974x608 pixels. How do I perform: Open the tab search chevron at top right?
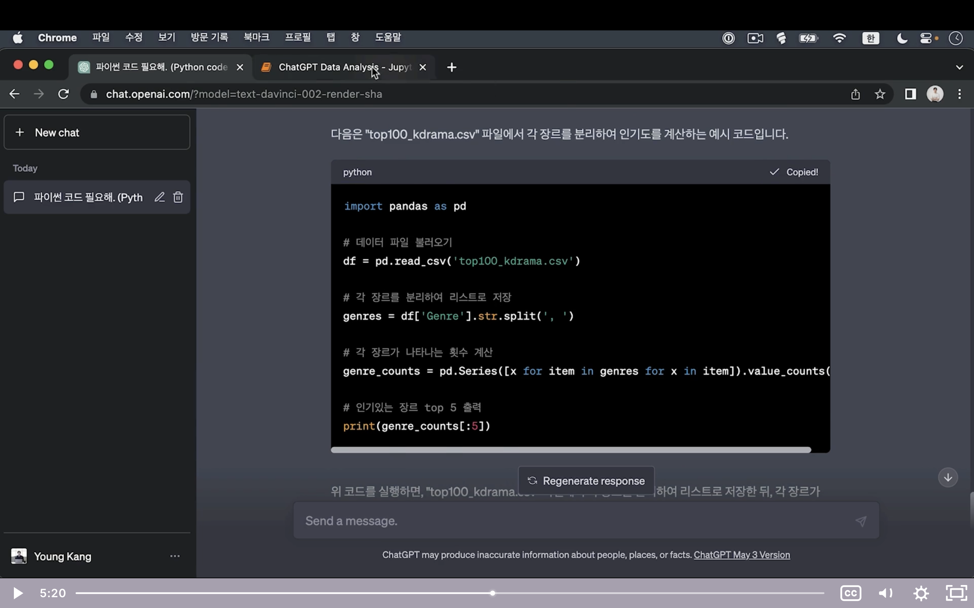pyautogui.click(x=959, y=67)
